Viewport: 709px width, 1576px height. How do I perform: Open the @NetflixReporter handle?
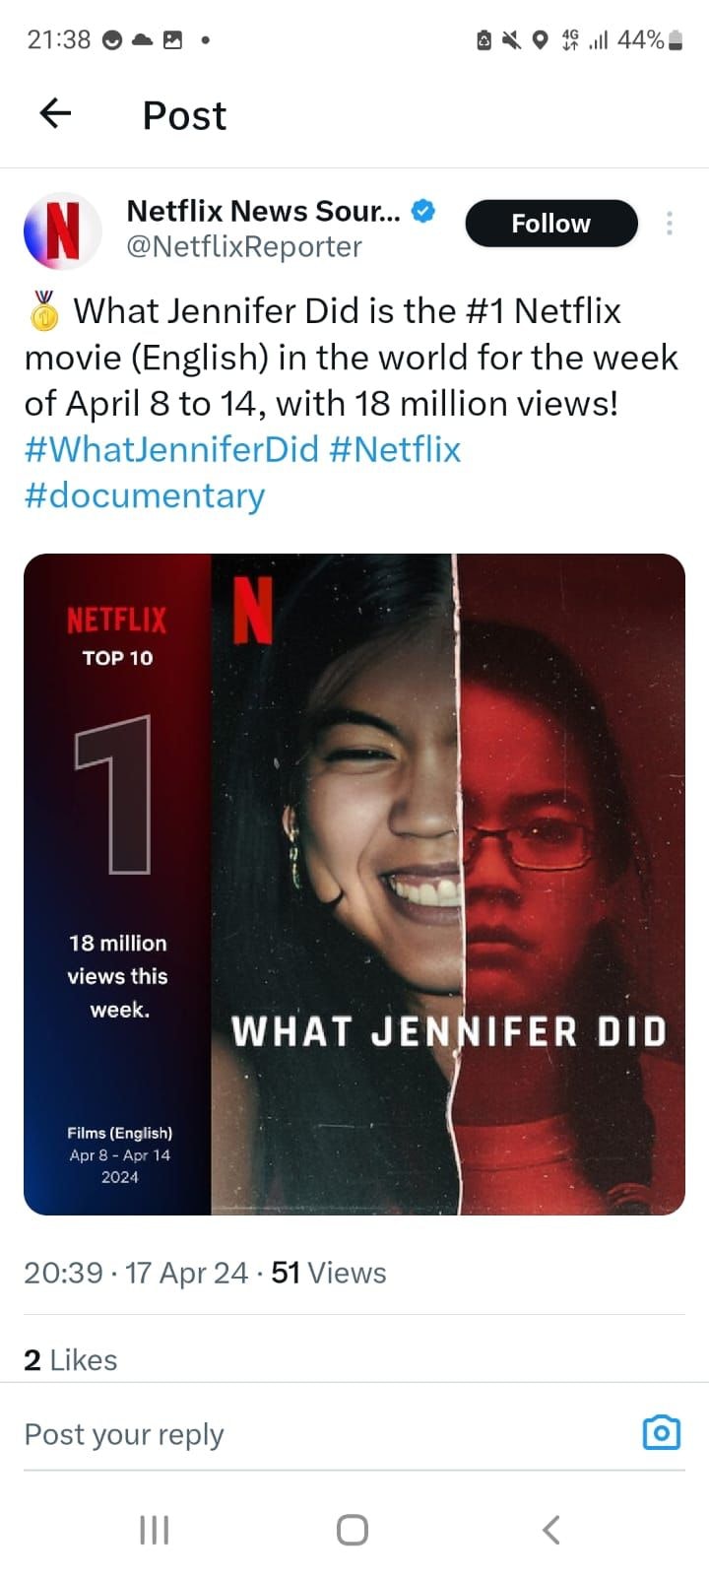tap(244, 246)
